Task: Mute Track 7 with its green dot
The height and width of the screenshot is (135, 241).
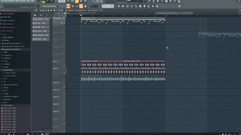Action: point(64,66)
